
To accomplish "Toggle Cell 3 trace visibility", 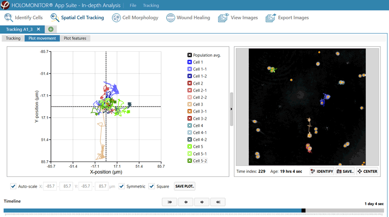I will click(x=189, y=104).
